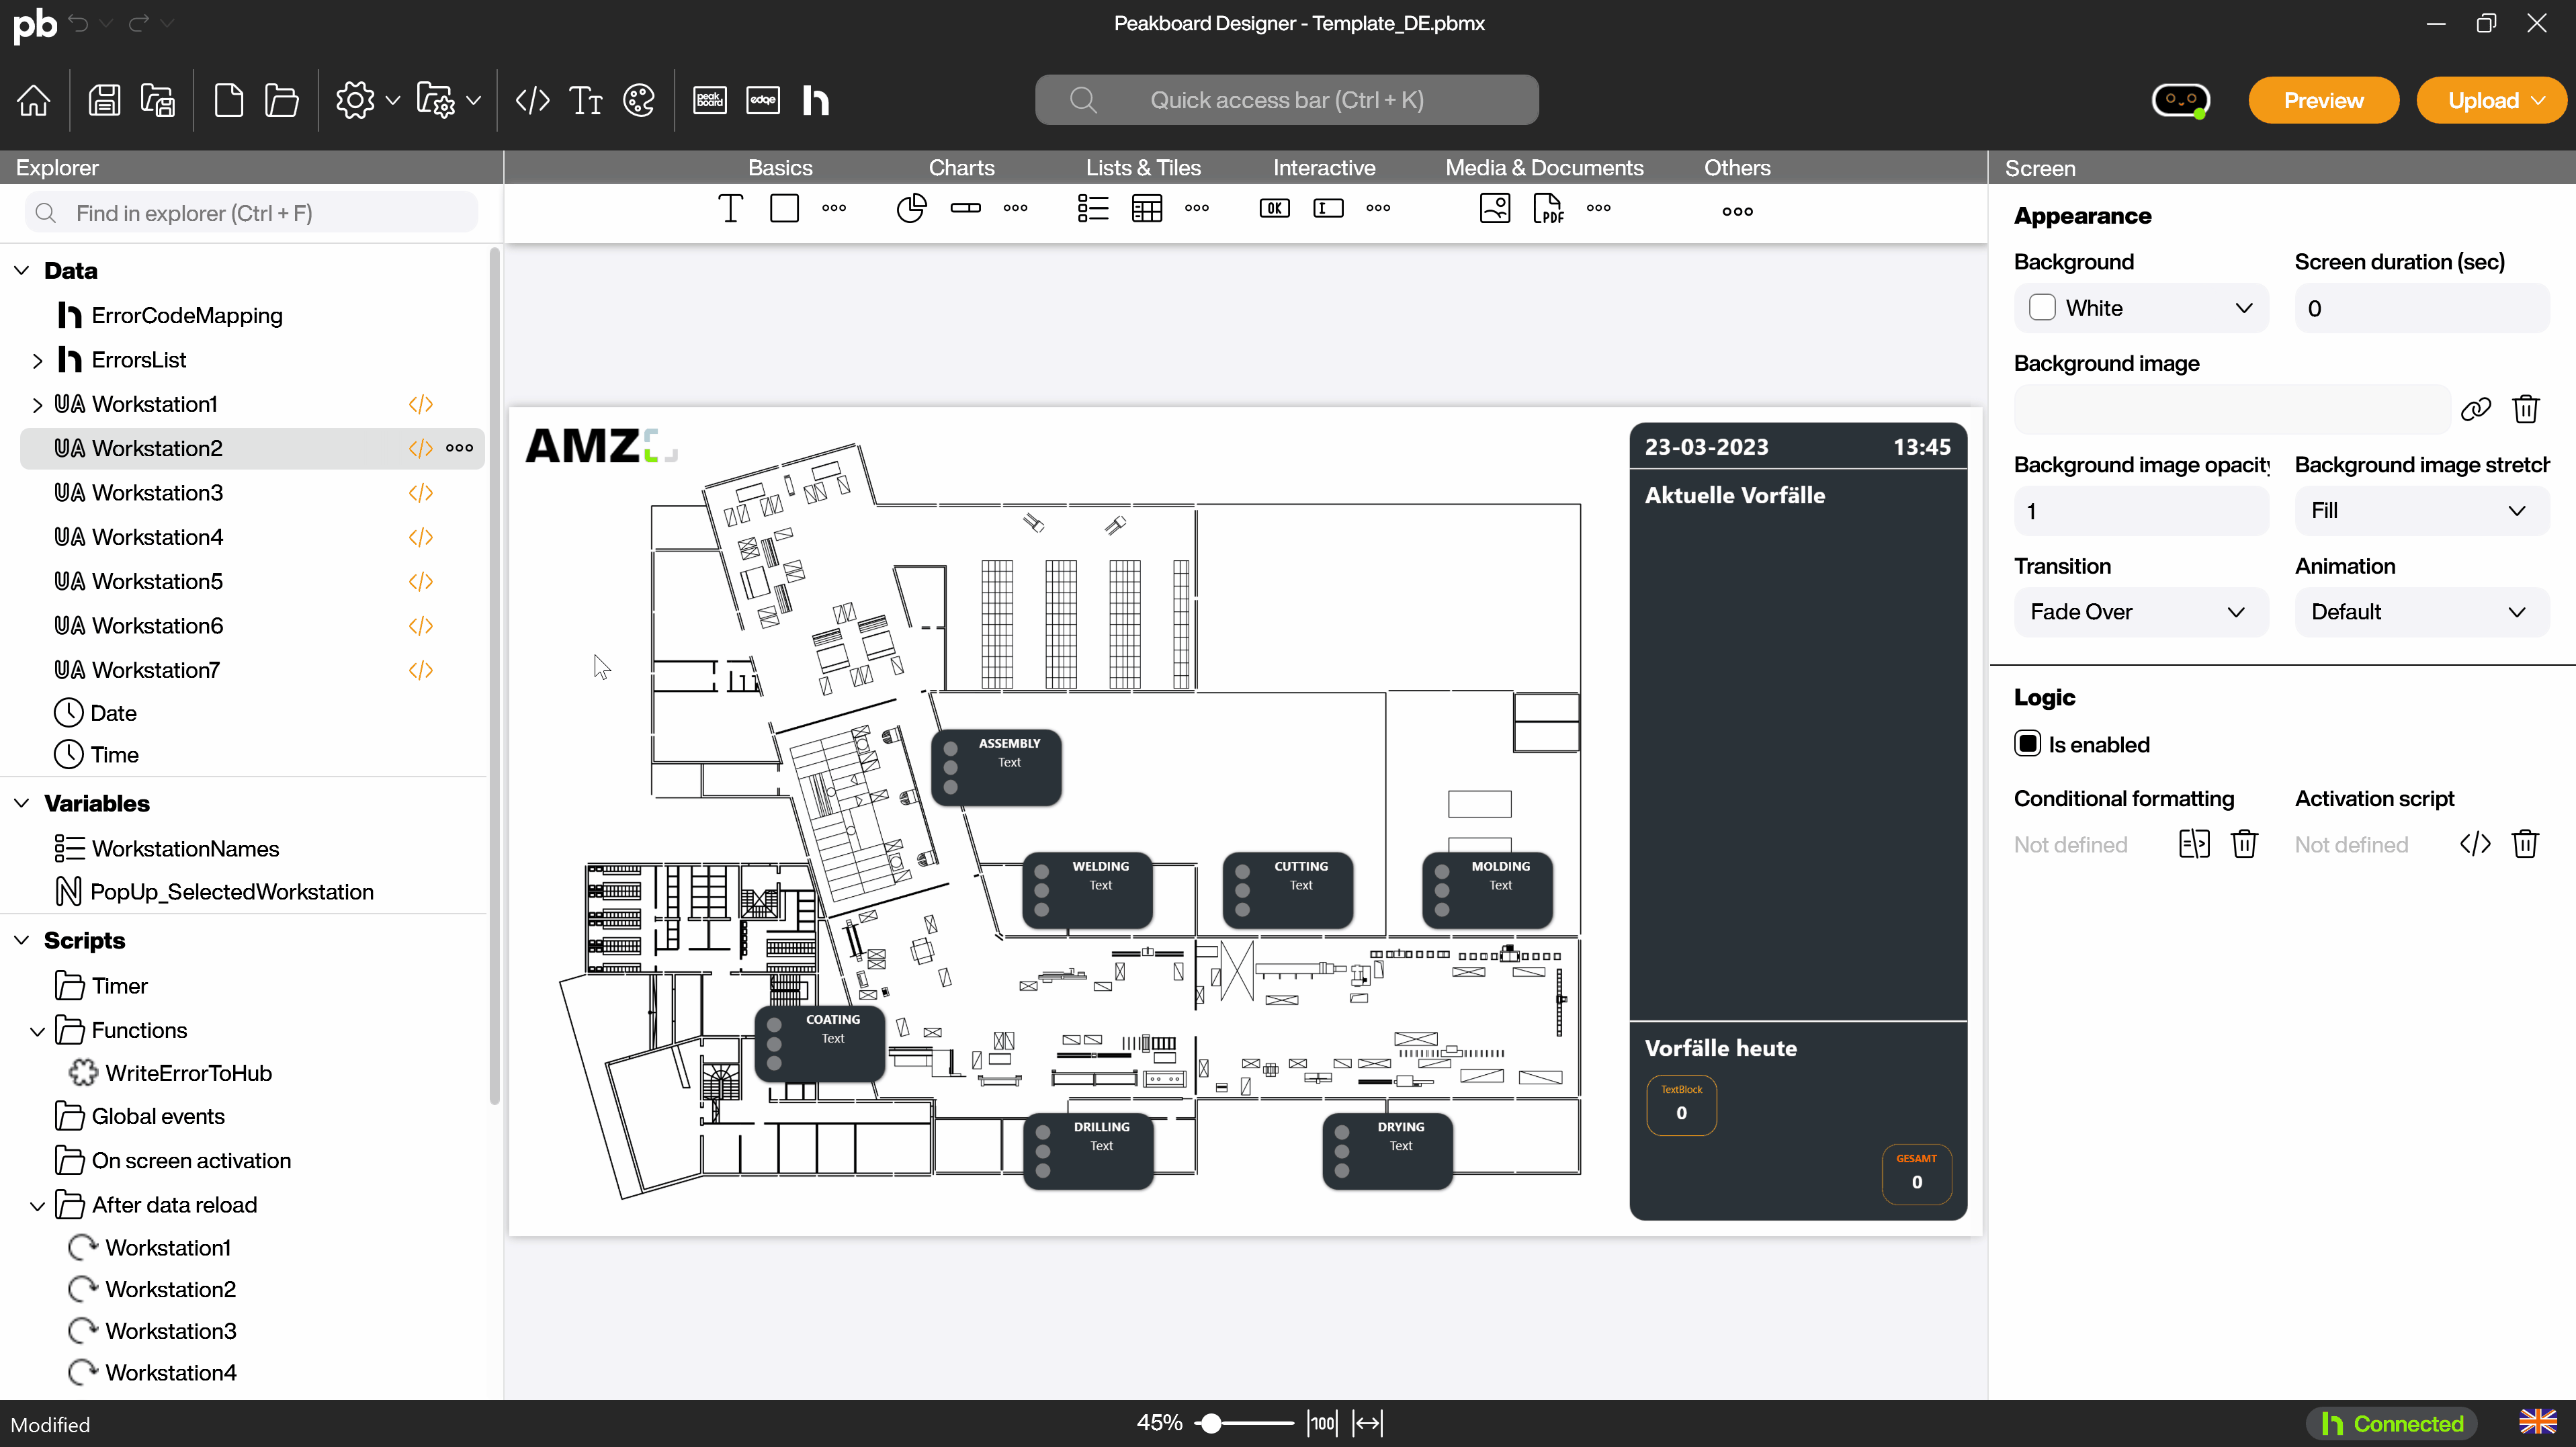The height and width of the screenshot is (1447, 2576).
Task: Insert a pie chart control
Action: [911, 208]
